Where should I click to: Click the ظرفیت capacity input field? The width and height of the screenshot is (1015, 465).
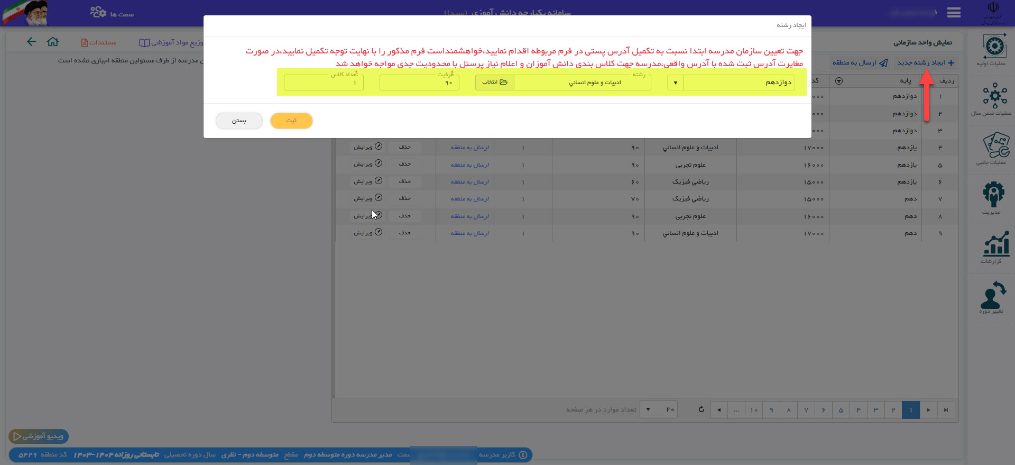[419, 83]
